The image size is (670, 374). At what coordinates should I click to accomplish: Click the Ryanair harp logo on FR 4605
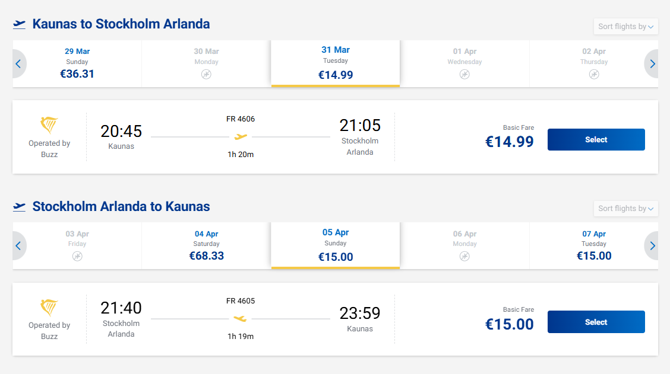point(49,308)
